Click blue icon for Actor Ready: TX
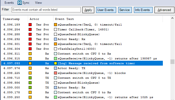Screen dimensions: 175x100 coord(55,68)
